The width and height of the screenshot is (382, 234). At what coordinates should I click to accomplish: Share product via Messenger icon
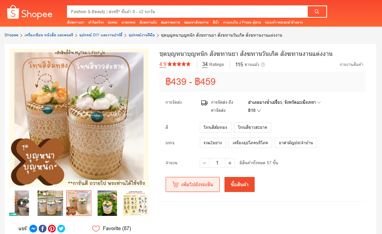[33, 229]
